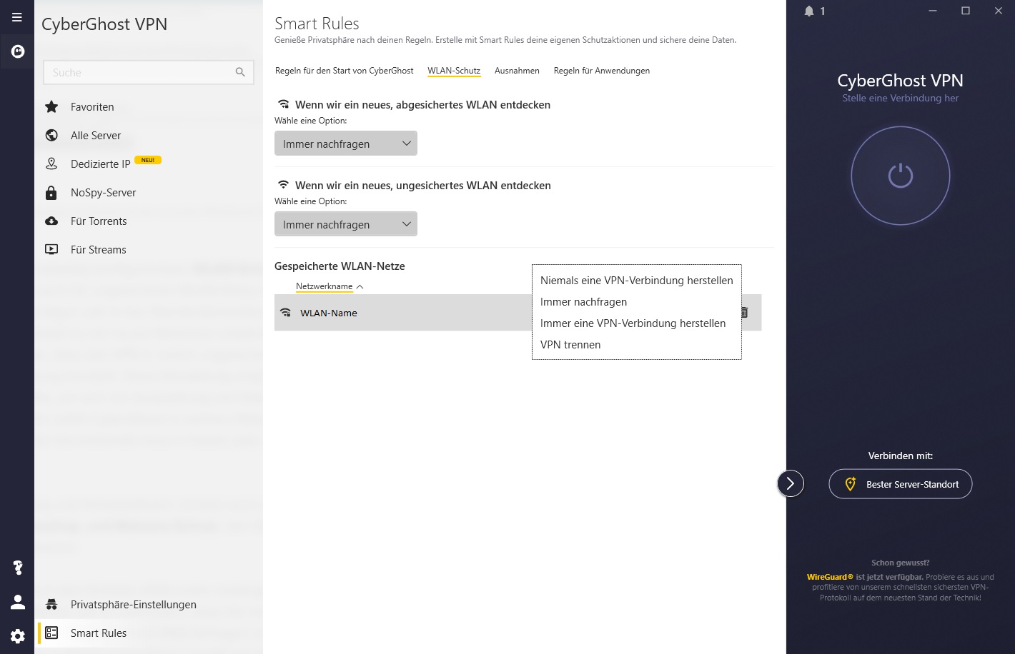Click the location pin in Bester Server-Standort

tap(850, 484)
